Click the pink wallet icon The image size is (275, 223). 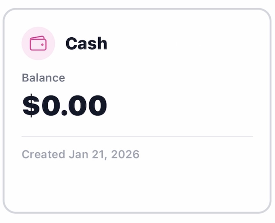(x=38, y=43)
